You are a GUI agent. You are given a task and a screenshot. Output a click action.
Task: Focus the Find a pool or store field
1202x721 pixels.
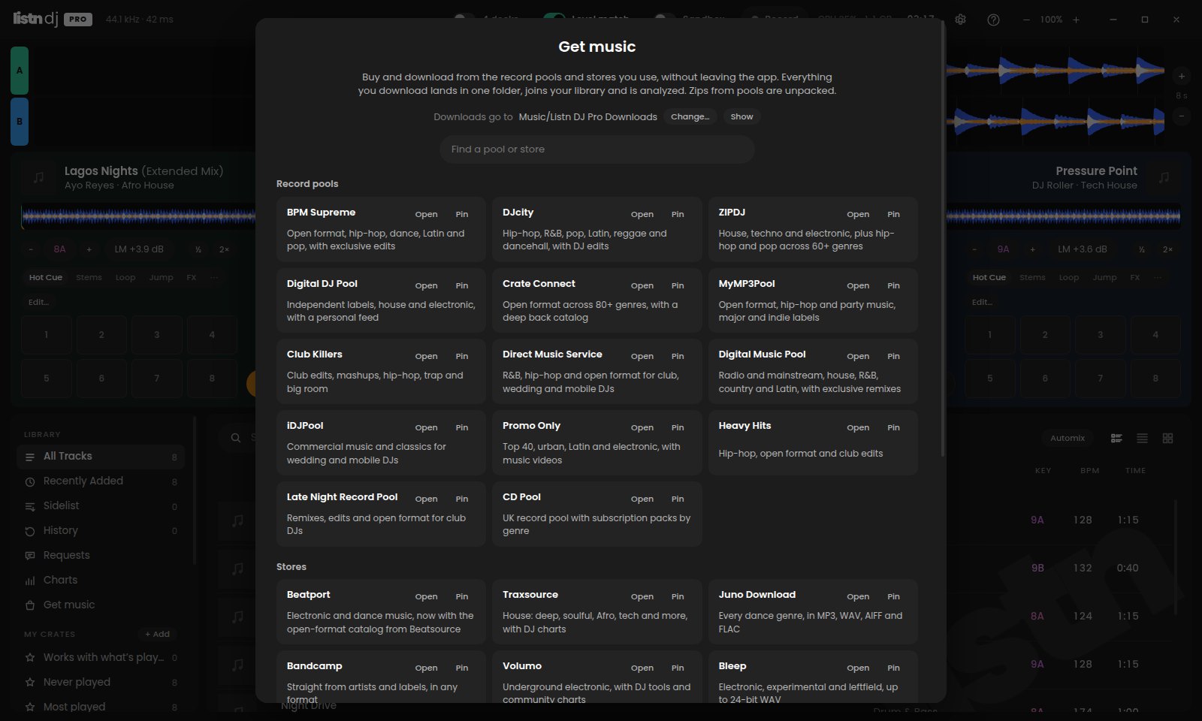pyautogui.click(x=597, y=149)
